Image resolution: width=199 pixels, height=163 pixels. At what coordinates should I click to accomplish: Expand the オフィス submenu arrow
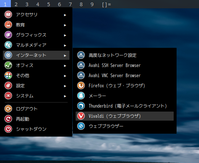(x=65, y=66)
